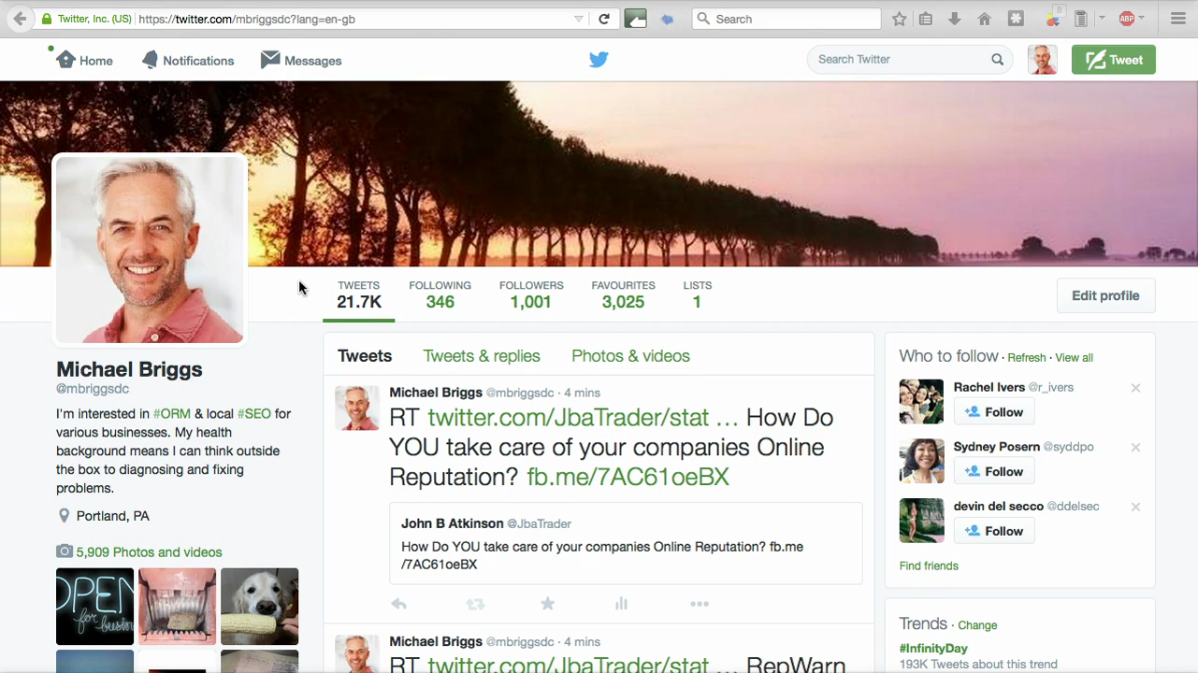Open the profile avatar menu in header
1198x673 pixels.
point(1043,59)
